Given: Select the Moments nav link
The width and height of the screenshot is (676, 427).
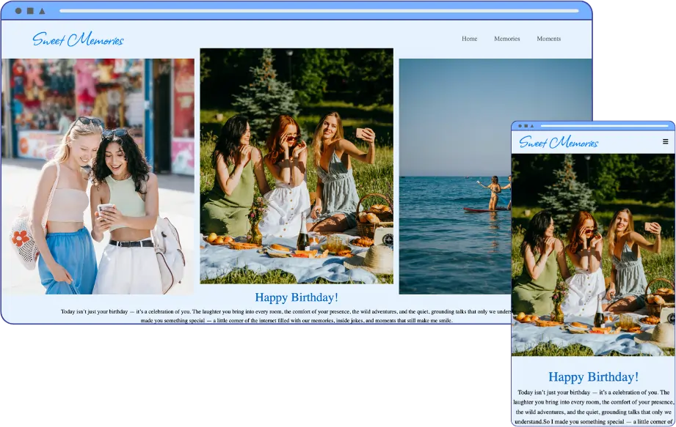Looking at the screenshot, I should pos(548,39).
